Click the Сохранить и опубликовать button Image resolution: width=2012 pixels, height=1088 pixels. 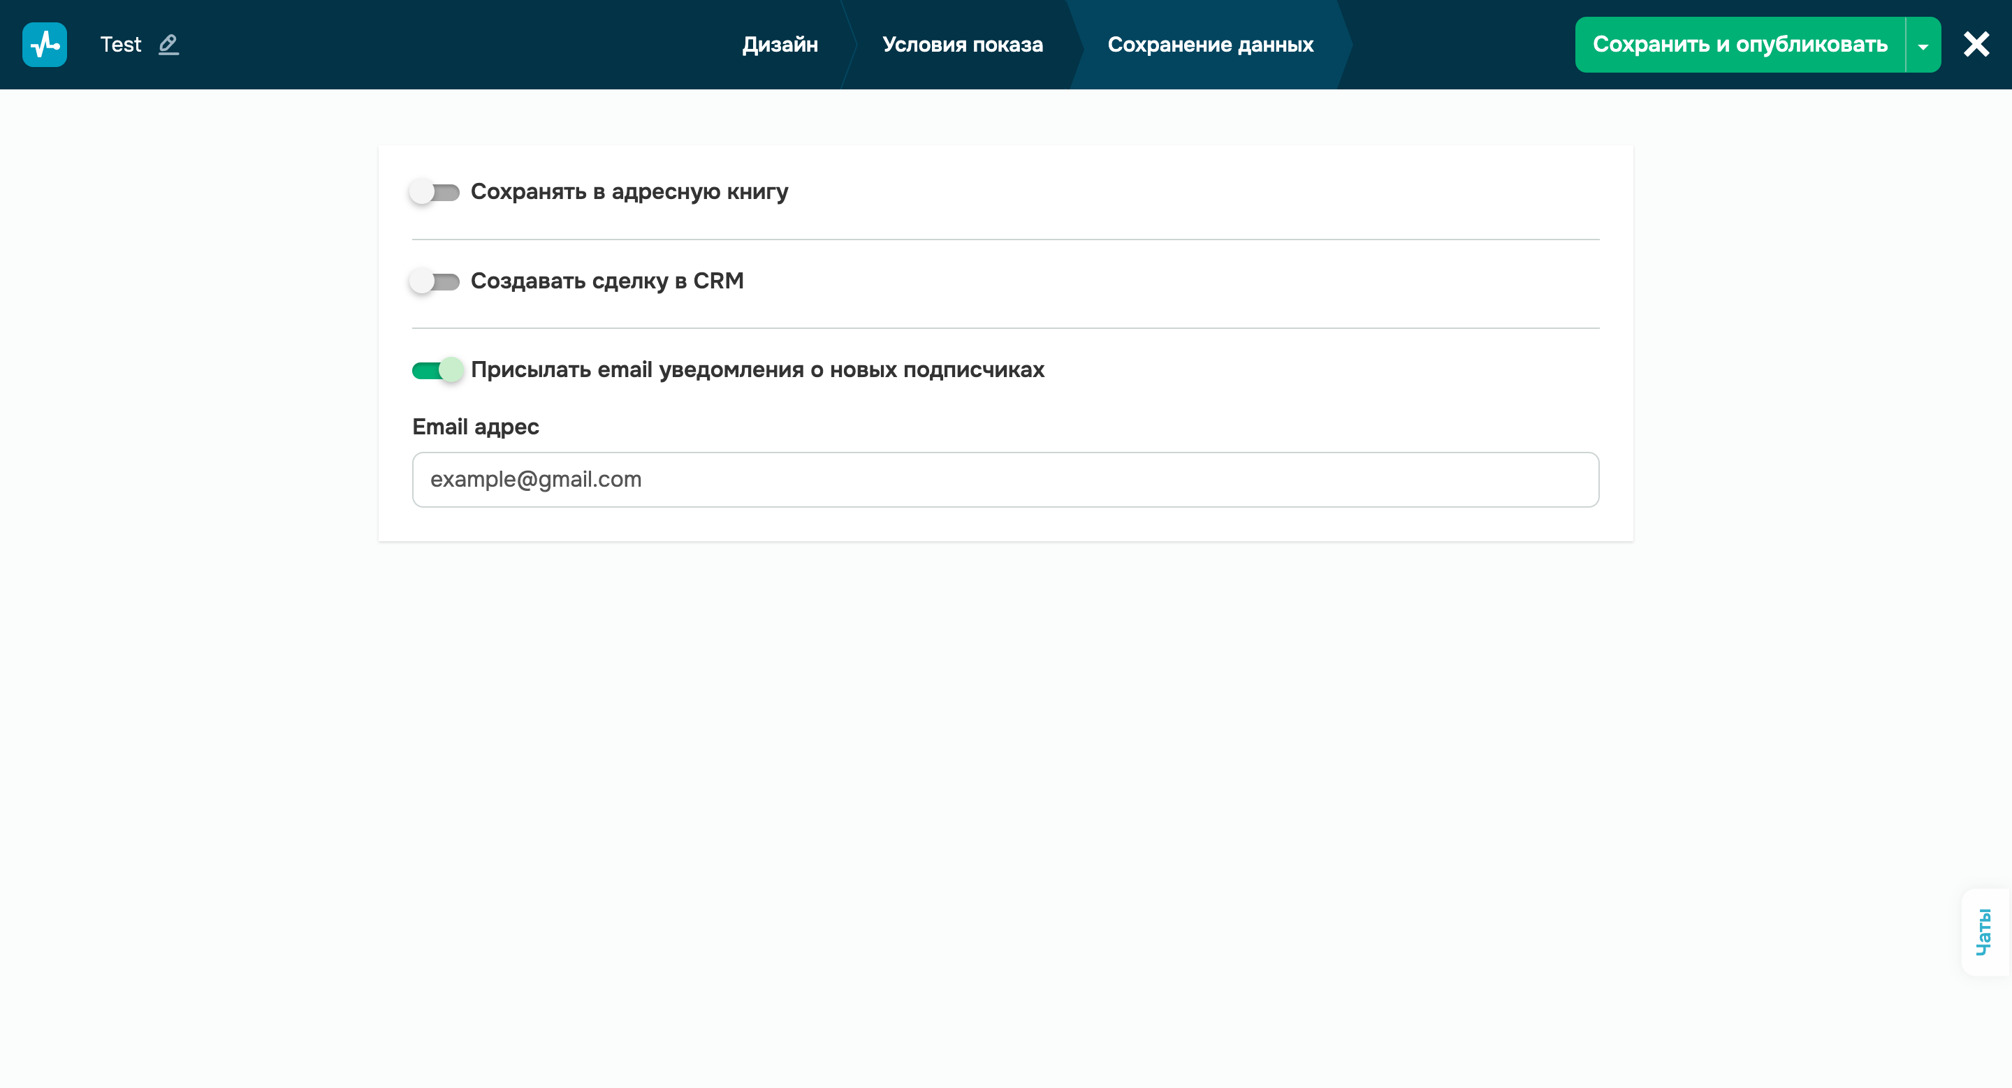pos(1740,45)
